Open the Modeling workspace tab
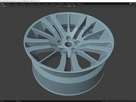Screen dimensions: 136x102 pyautogui.click(x=8, y=4)
